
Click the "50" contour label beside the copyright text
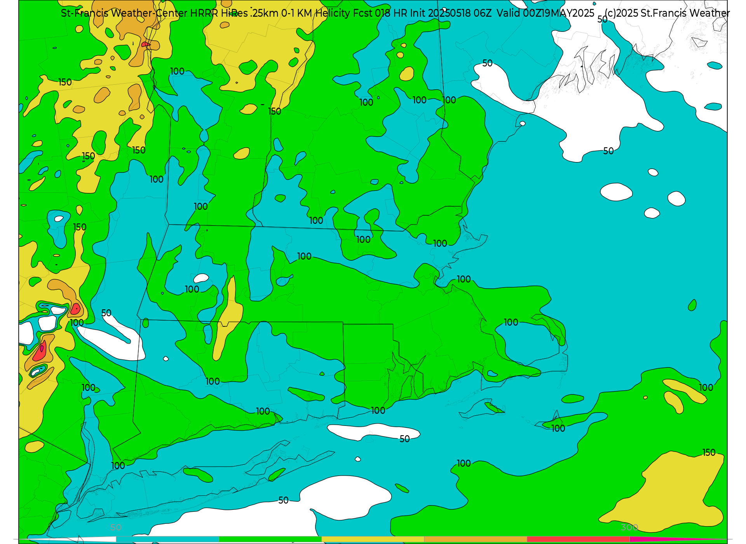(x=602, y=19)
